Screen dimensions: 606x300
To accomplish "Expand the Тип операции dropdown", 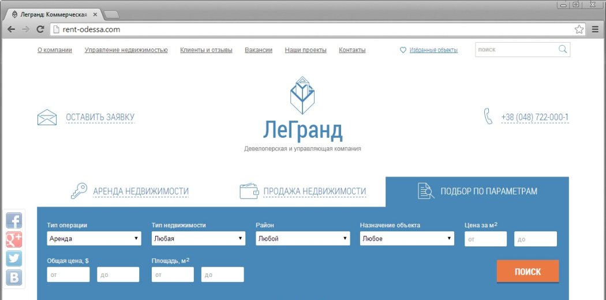I will [94, 238].
